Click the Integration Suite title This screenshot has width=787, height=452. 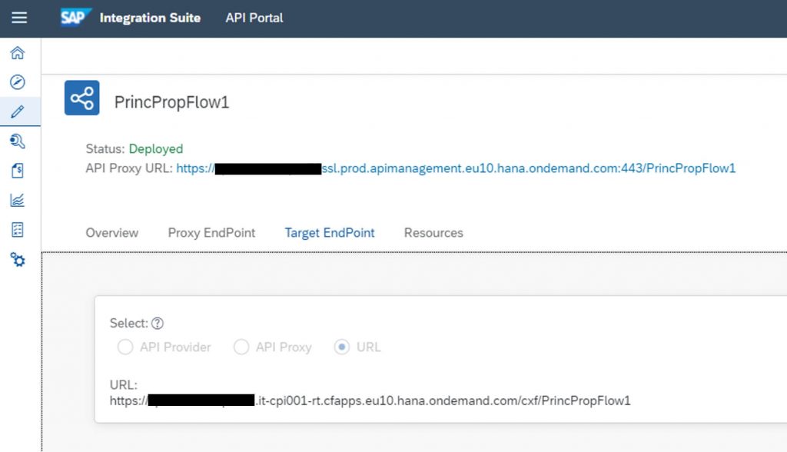click(x=150, y=18)
